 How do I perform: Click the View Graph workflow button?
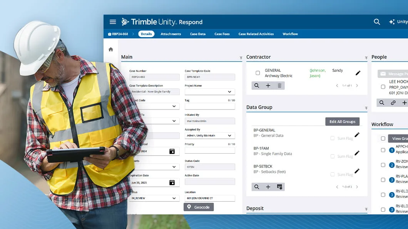coord(398,139)
